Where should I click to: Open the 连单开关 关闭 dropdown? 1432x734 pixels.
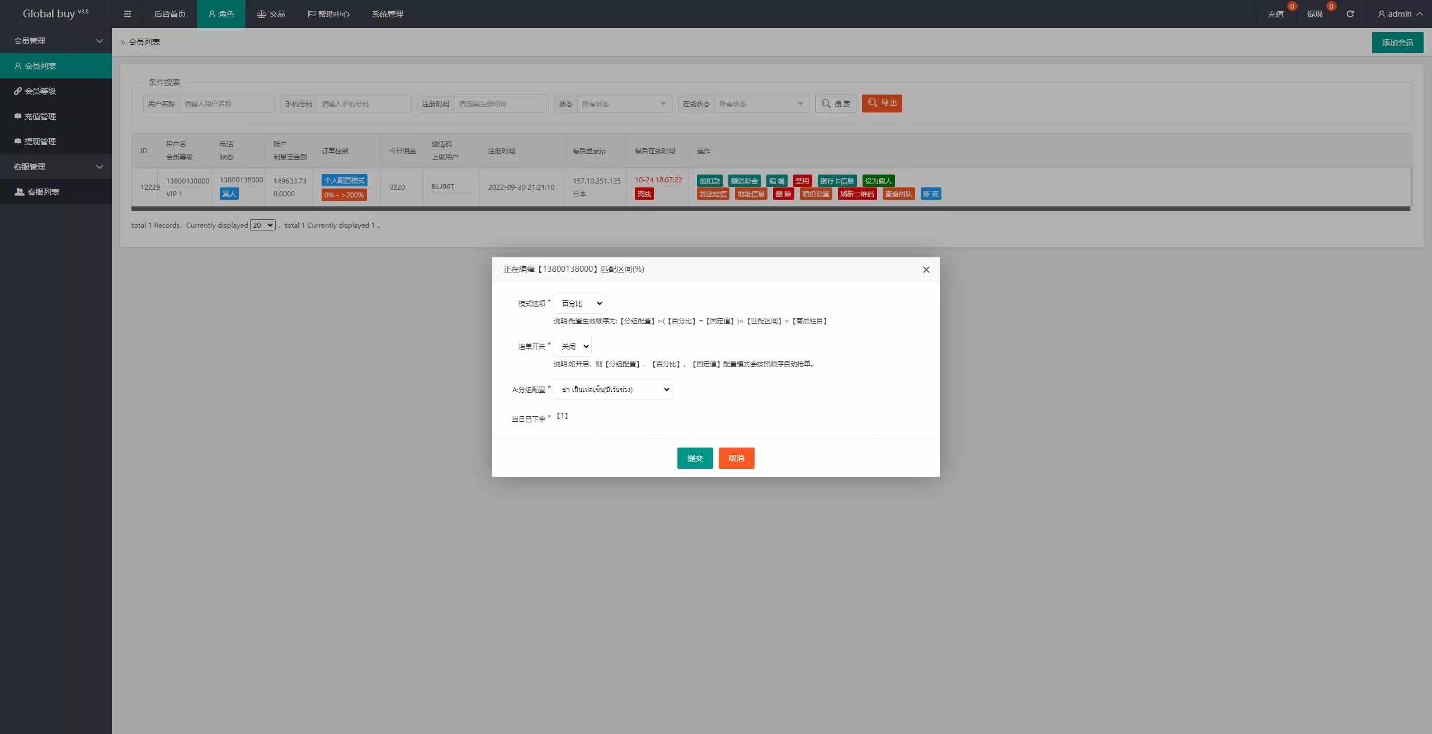point(572,346)
